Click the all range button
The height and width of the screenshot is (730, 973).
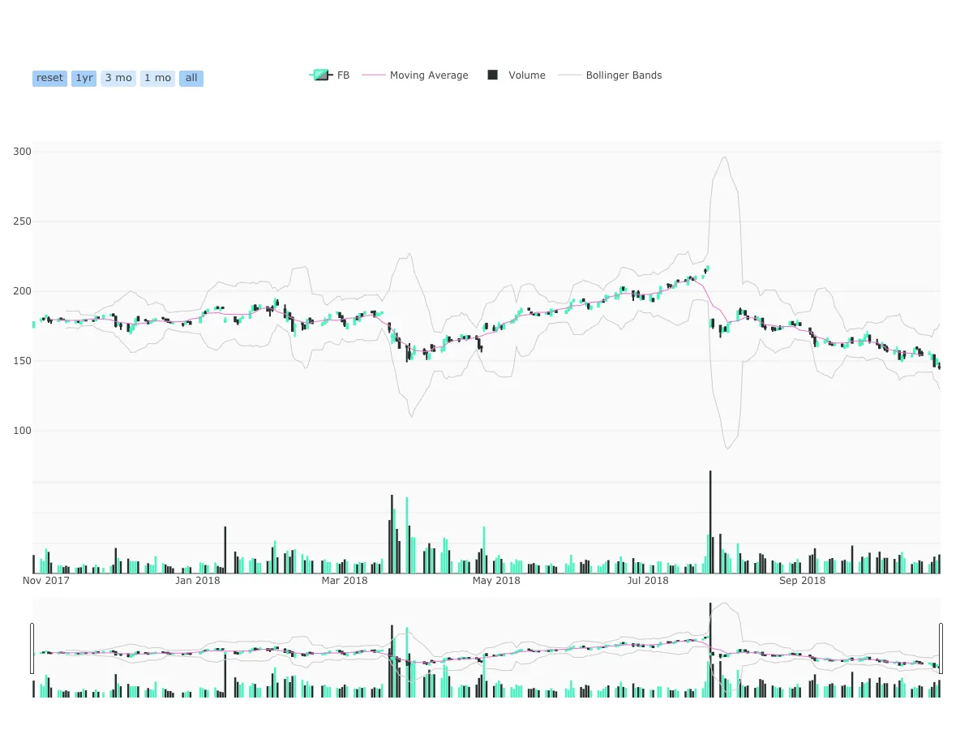pos(191,78)
